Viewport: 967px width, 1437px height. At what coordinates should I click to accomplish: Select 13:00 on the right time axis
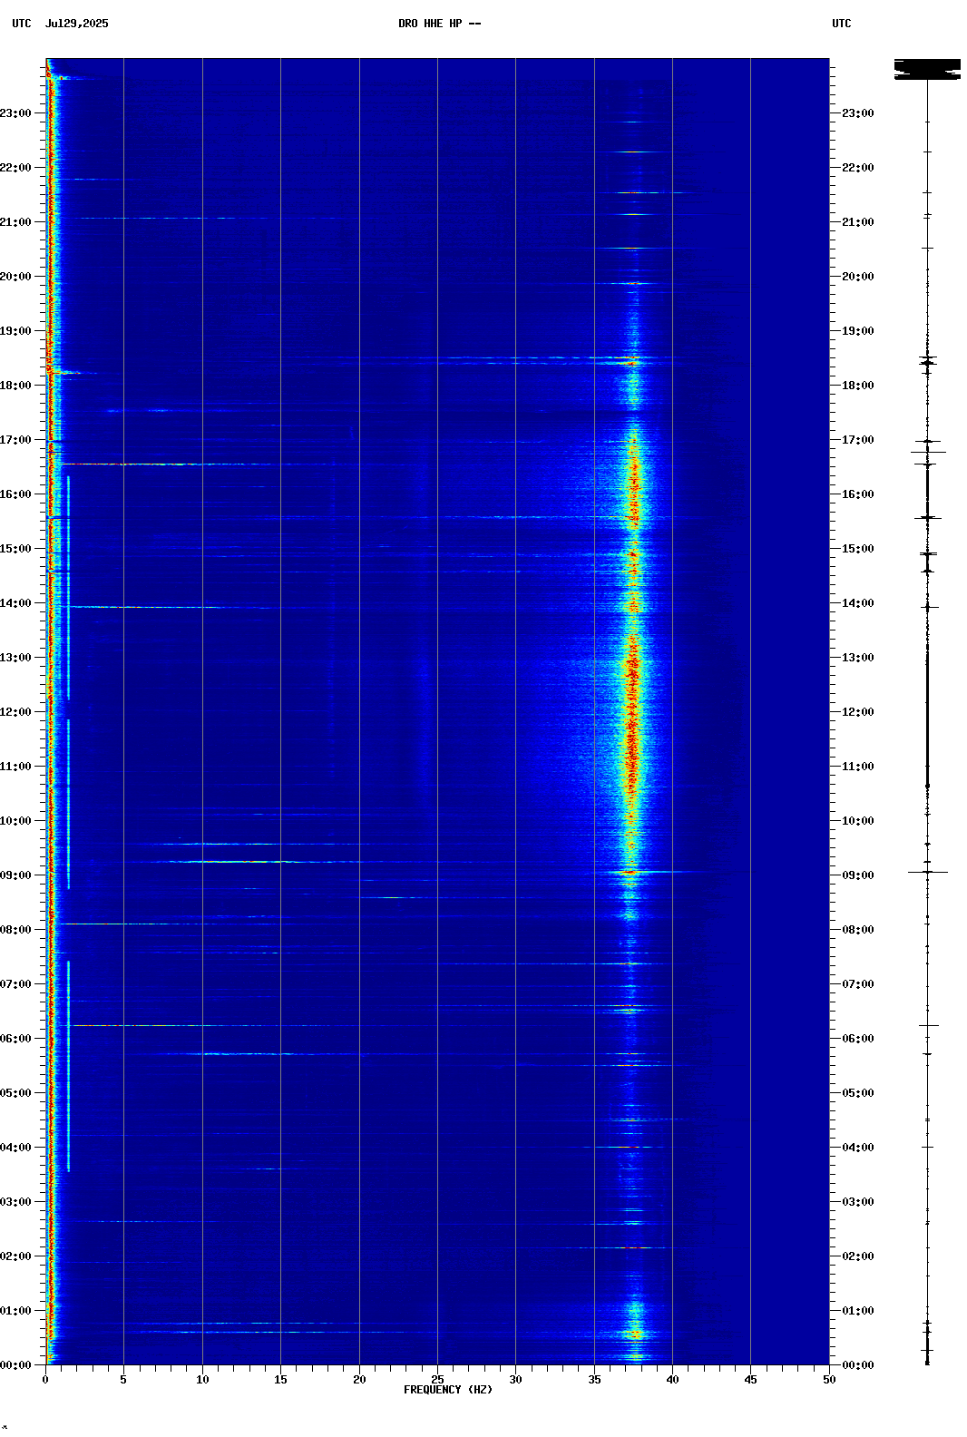tap(858, 658)
